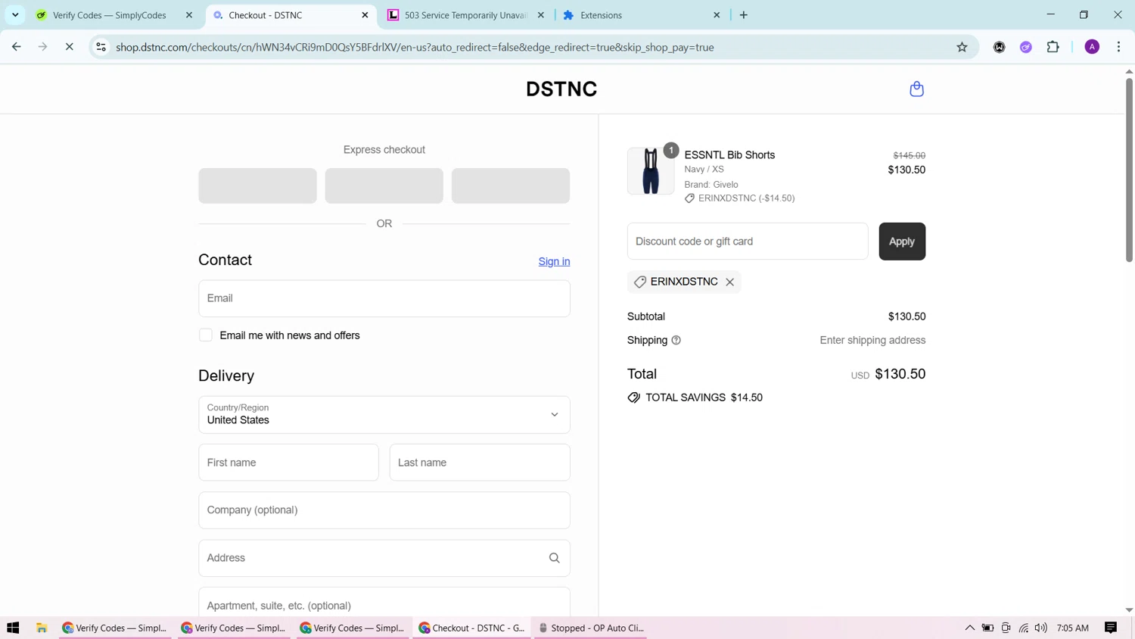Open the Windows Start menu

[x=13, y=628]
